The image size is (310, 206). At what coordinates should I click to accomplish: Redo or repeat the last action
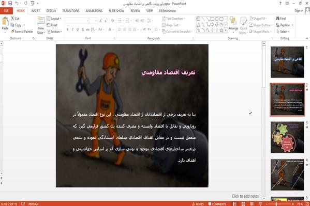[26, 3]
